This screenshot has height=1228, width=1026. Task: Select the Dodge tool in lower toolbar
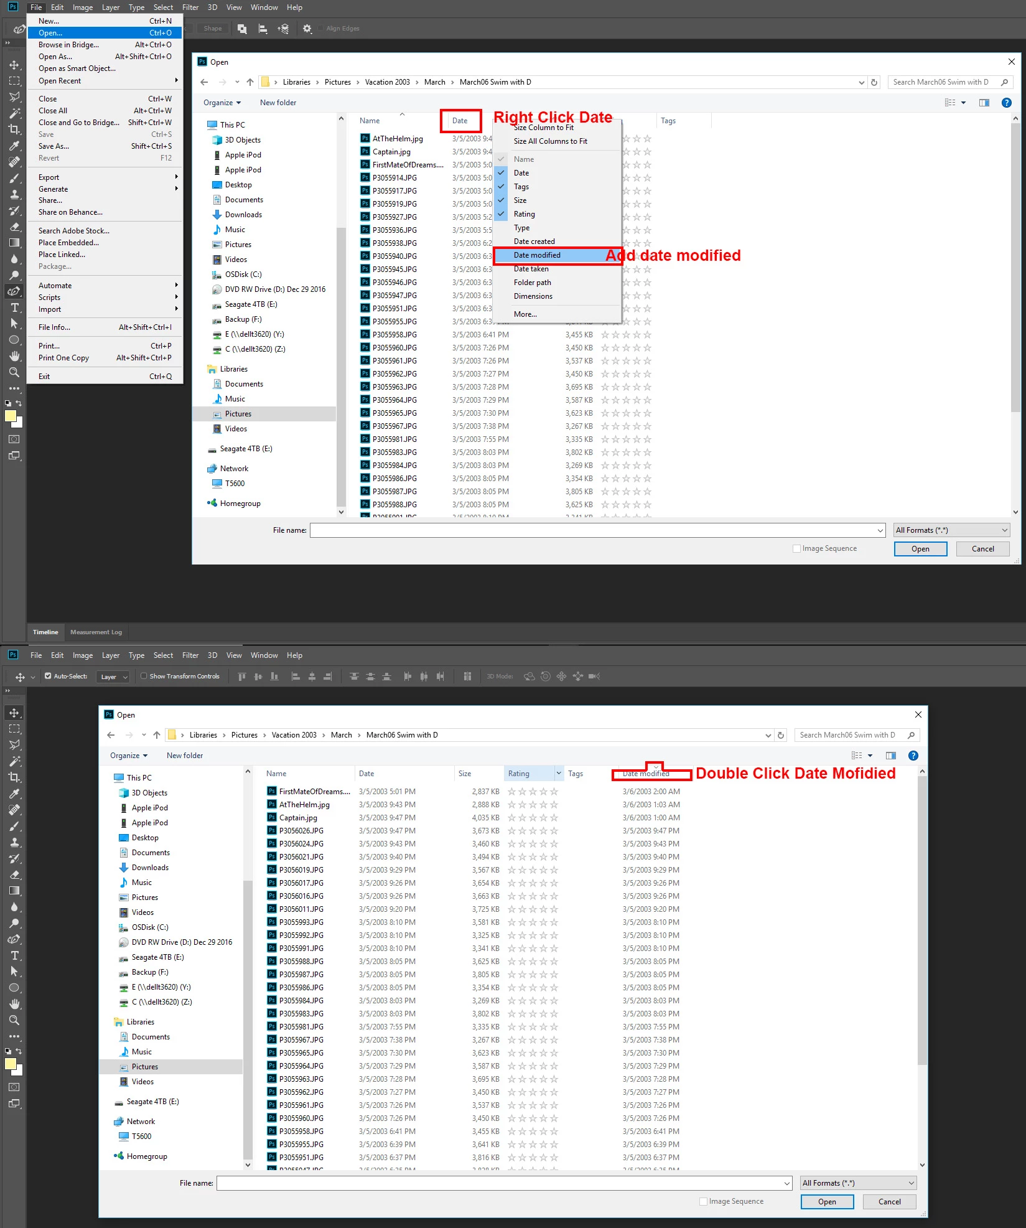coord(14,923)
